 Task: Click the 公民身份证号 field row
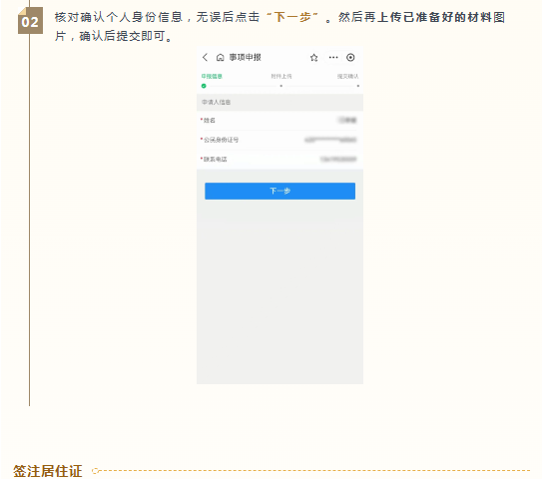coord(279,140)
